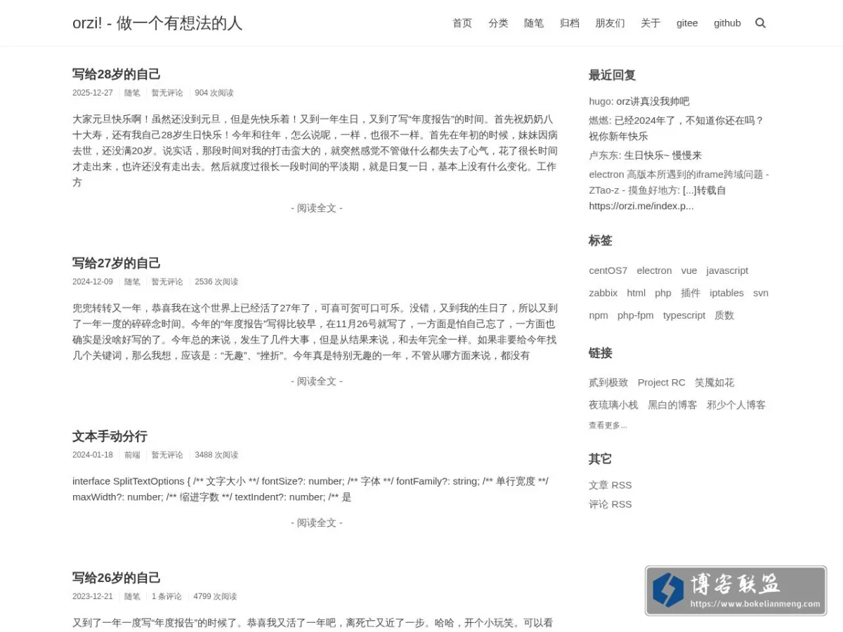Open the post 写给26岁的自己
The image size is (843, 632).
tap(117, 577)
